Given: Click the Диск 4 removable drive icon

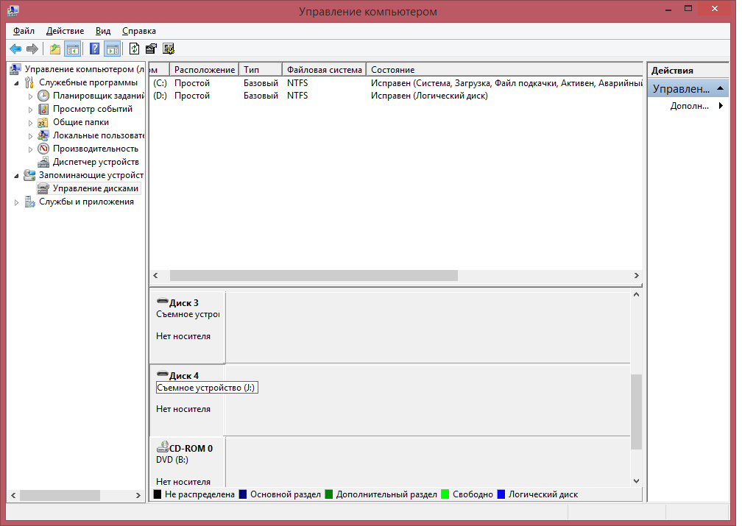Looking at the screenshot, I should [163, 374].
